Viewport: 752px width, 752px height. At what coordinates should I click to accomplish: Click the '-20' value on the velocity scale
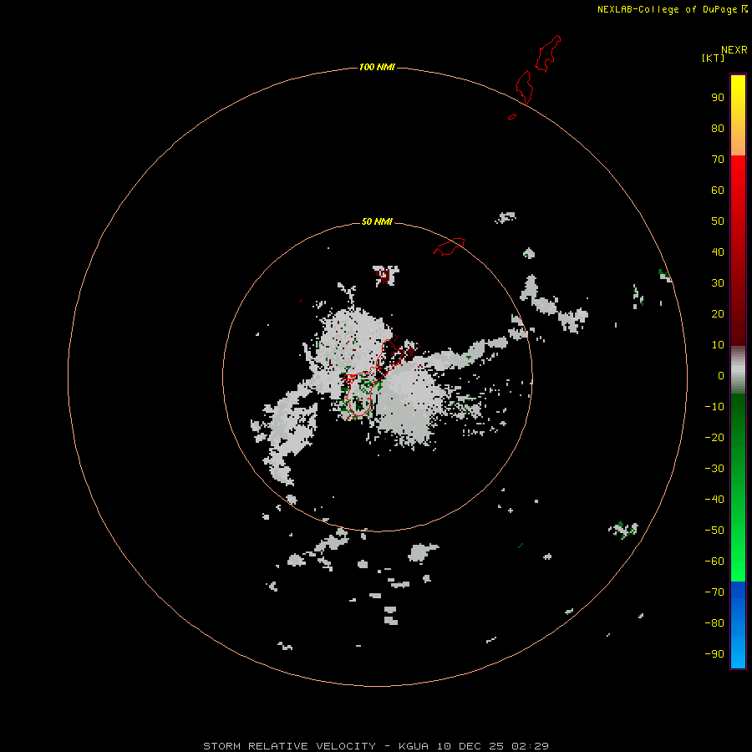(714, 438)
